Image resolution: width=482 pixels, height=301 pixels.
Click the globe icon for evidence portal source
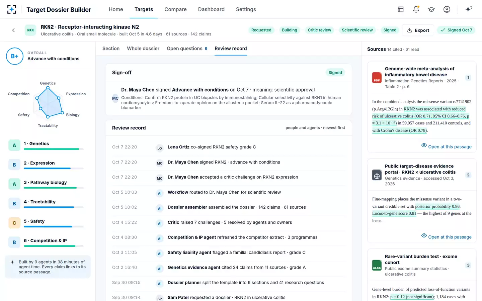click(377, 175)
